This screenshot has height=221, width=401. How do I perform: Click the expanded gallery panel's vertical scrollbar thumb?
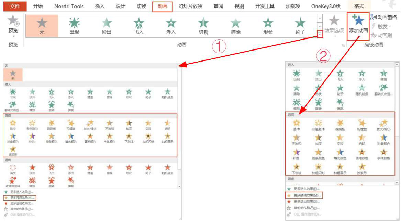click(179, 118)
